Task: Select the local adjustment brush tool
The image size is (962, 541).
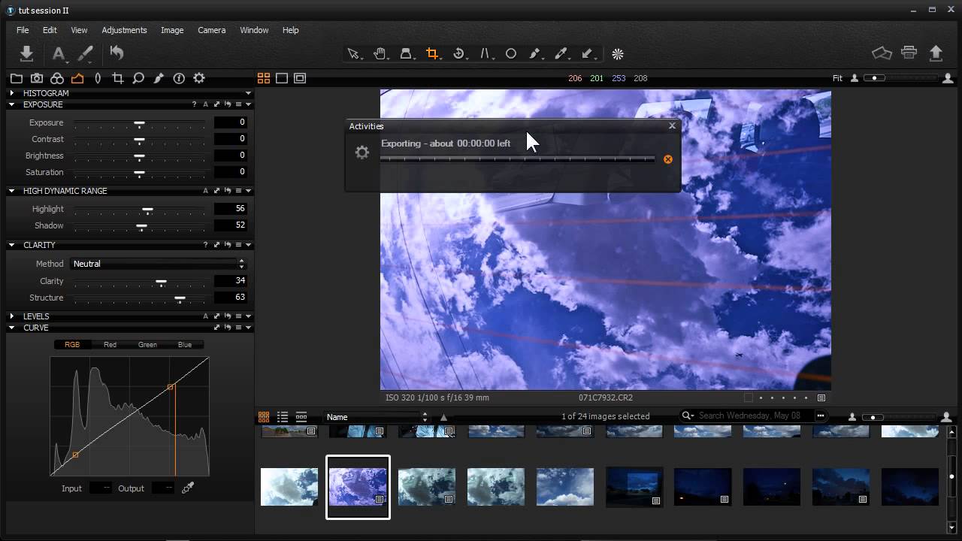Action: click(x=535, y=53)
